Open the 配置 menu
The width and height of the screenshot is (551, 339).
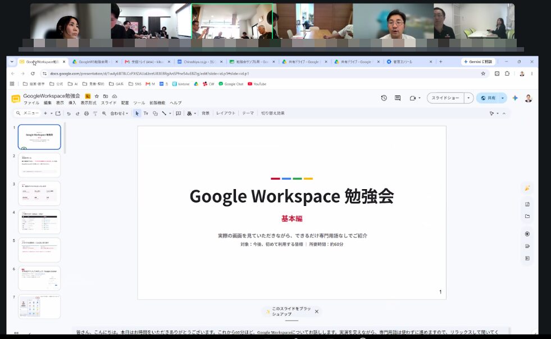point(125,103)
